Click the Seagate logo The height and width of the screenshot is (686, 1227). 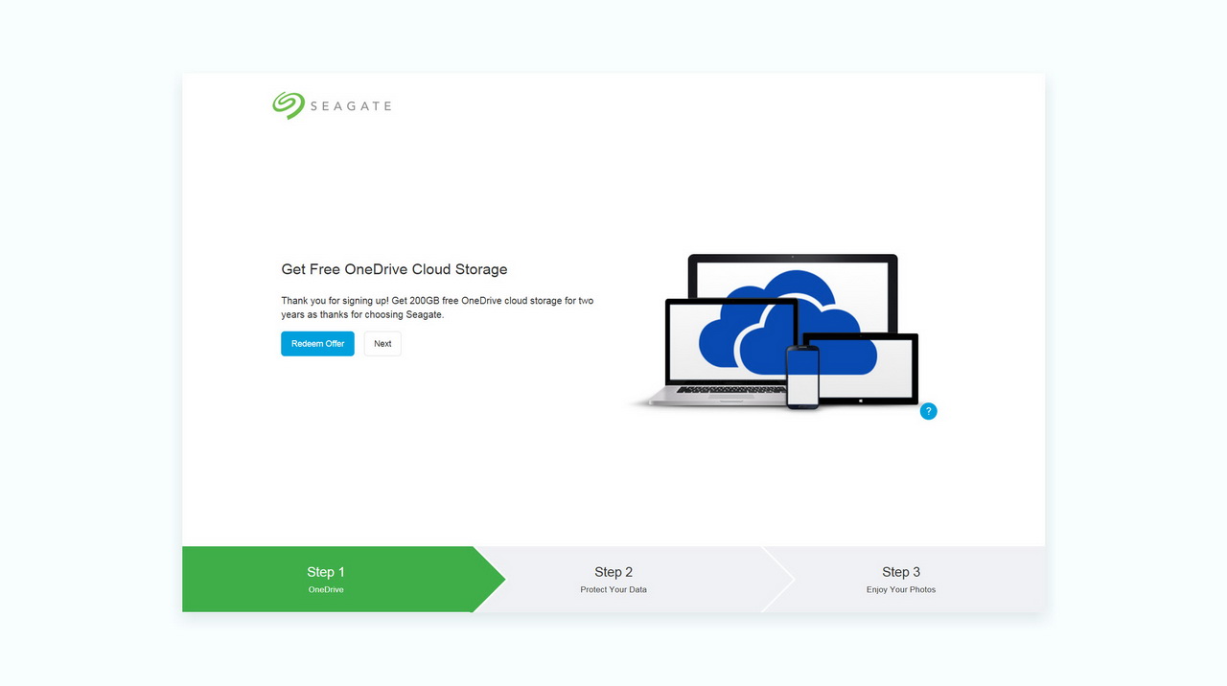[332, 105]
